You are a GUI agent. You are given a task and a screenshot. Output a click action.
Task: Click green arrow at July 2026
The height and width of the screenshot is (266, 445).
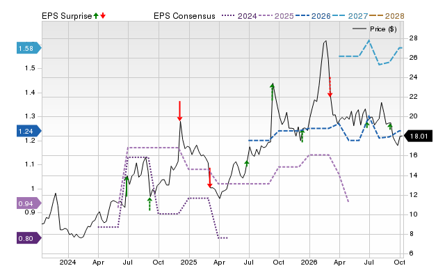[x=366, y=125]
